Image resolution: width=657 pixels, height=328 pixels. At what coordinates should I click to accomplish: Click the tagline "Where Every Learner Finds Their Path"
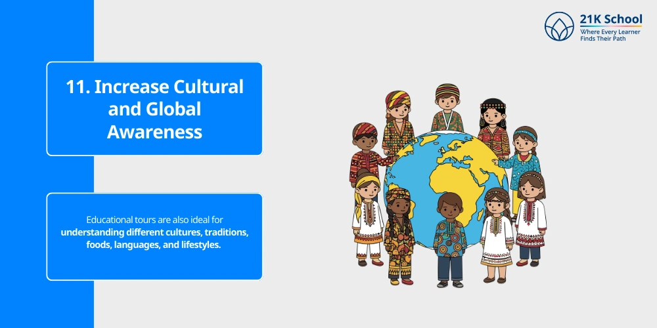click(x=610, y=35)
